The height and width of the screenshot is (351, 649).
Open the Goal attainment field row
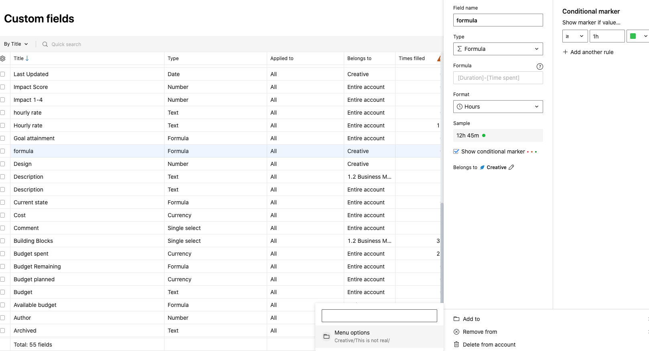(34, 138)
